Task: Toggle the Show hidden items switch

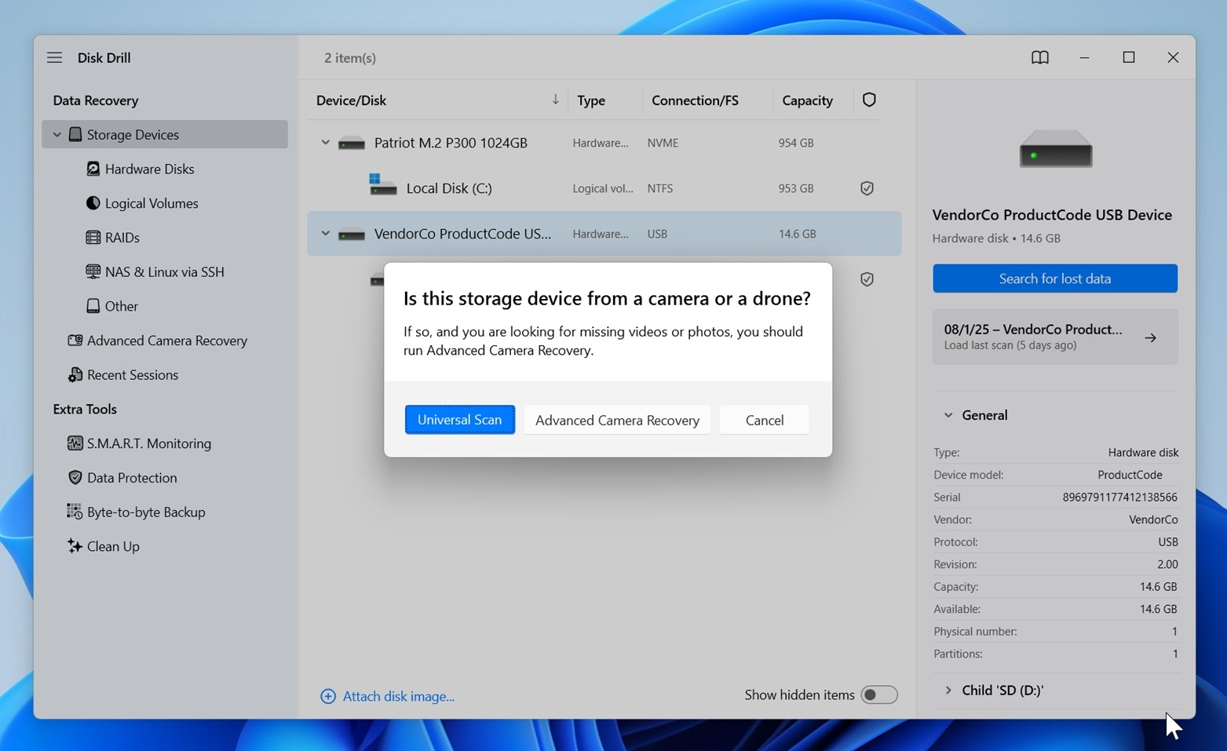Action: [x=879, y=694]
